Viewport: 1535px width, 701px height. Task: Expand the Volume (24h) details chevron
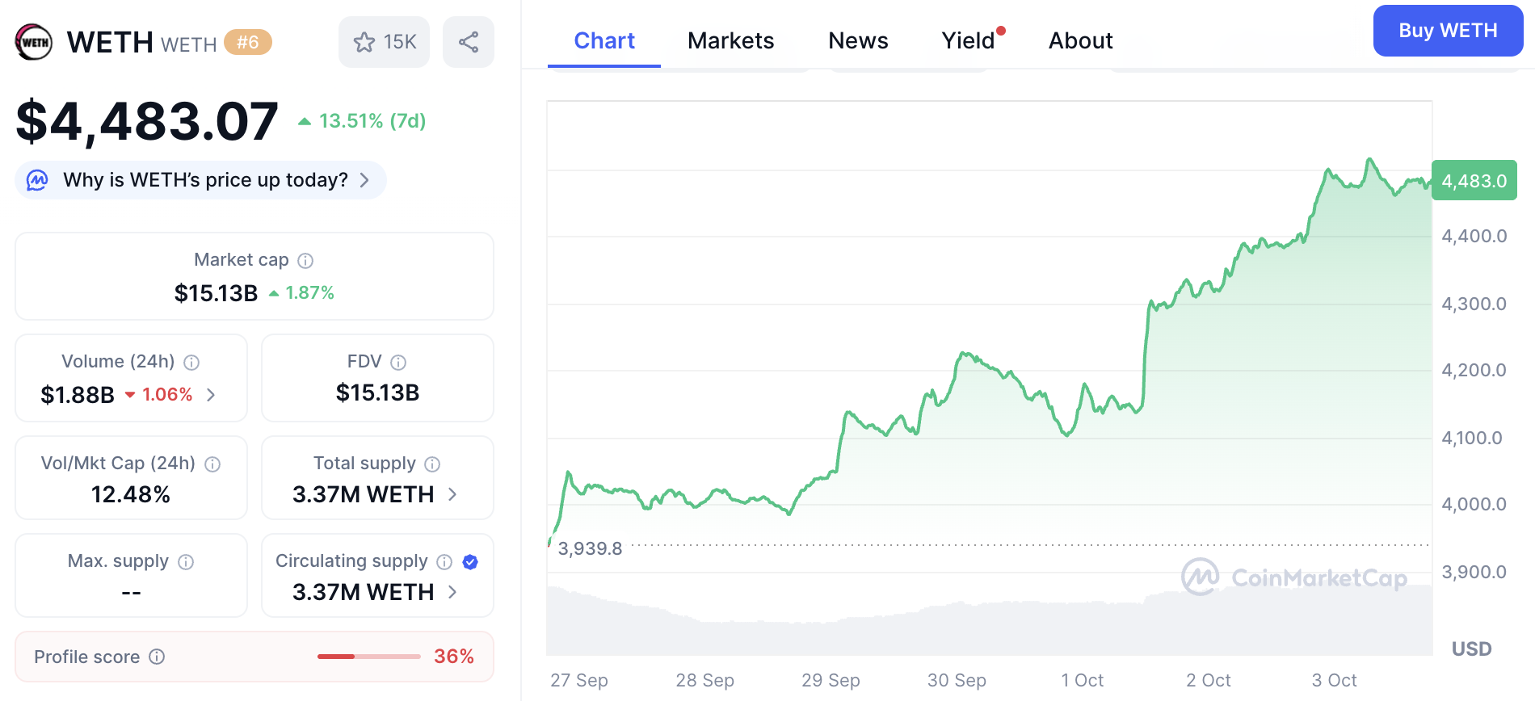click(210, 395)
